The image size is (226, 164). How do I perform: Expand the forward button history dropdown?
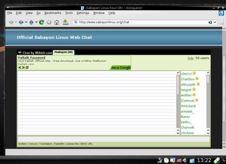26,22
